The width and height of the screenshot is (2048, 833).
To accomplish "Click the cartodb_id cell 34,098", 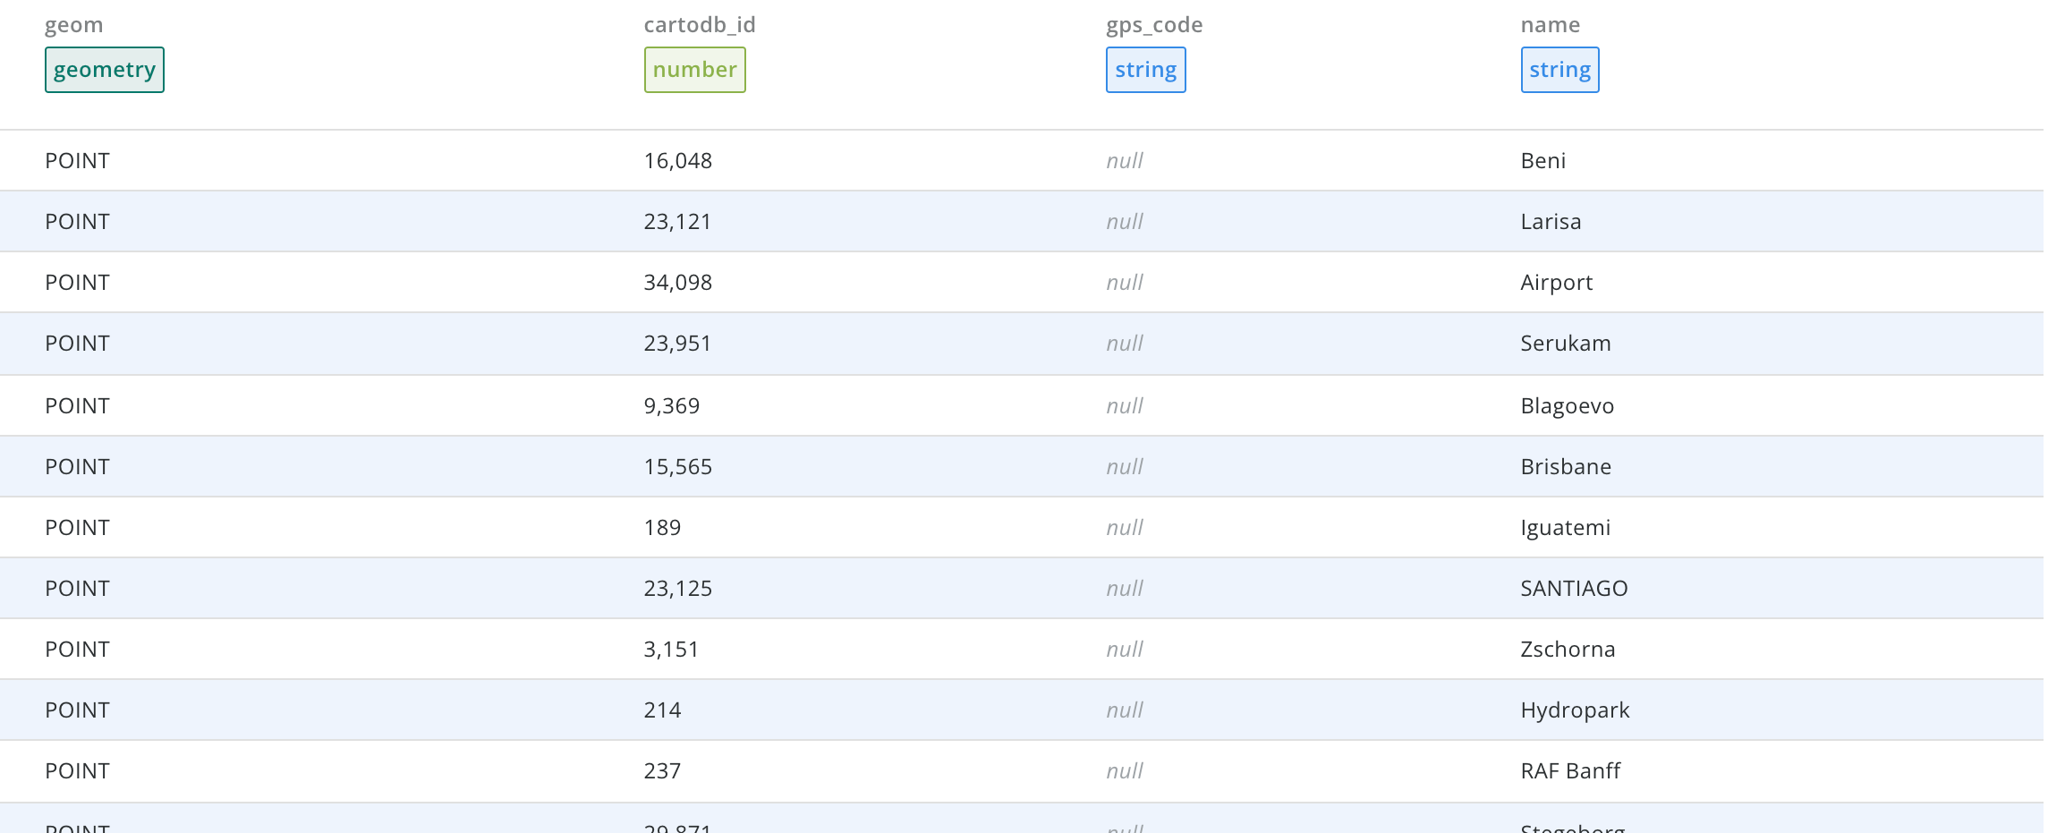I will click(x=677, y=283).
